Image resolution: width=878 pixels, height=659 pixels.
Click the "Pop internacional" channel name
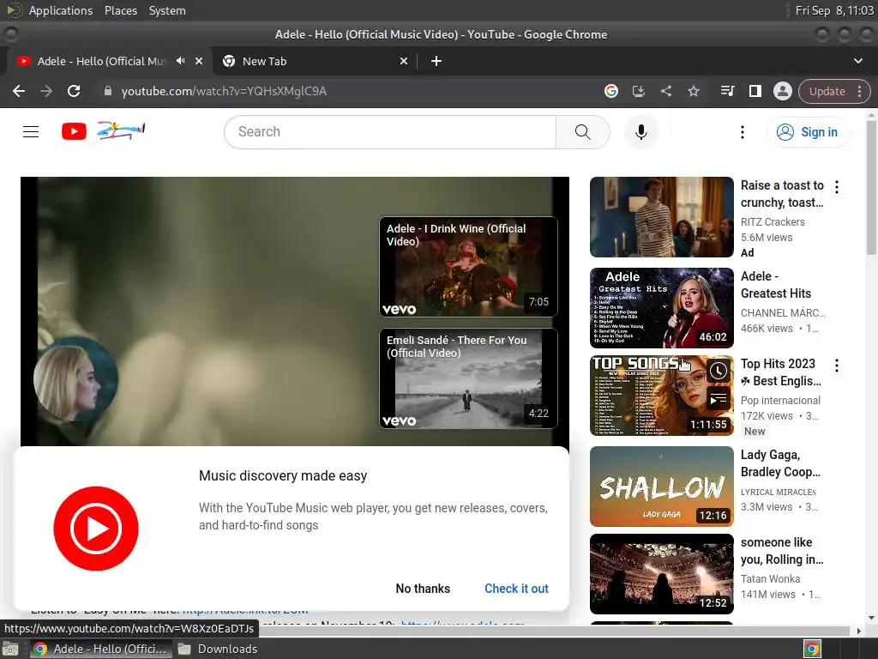point(780,400)
